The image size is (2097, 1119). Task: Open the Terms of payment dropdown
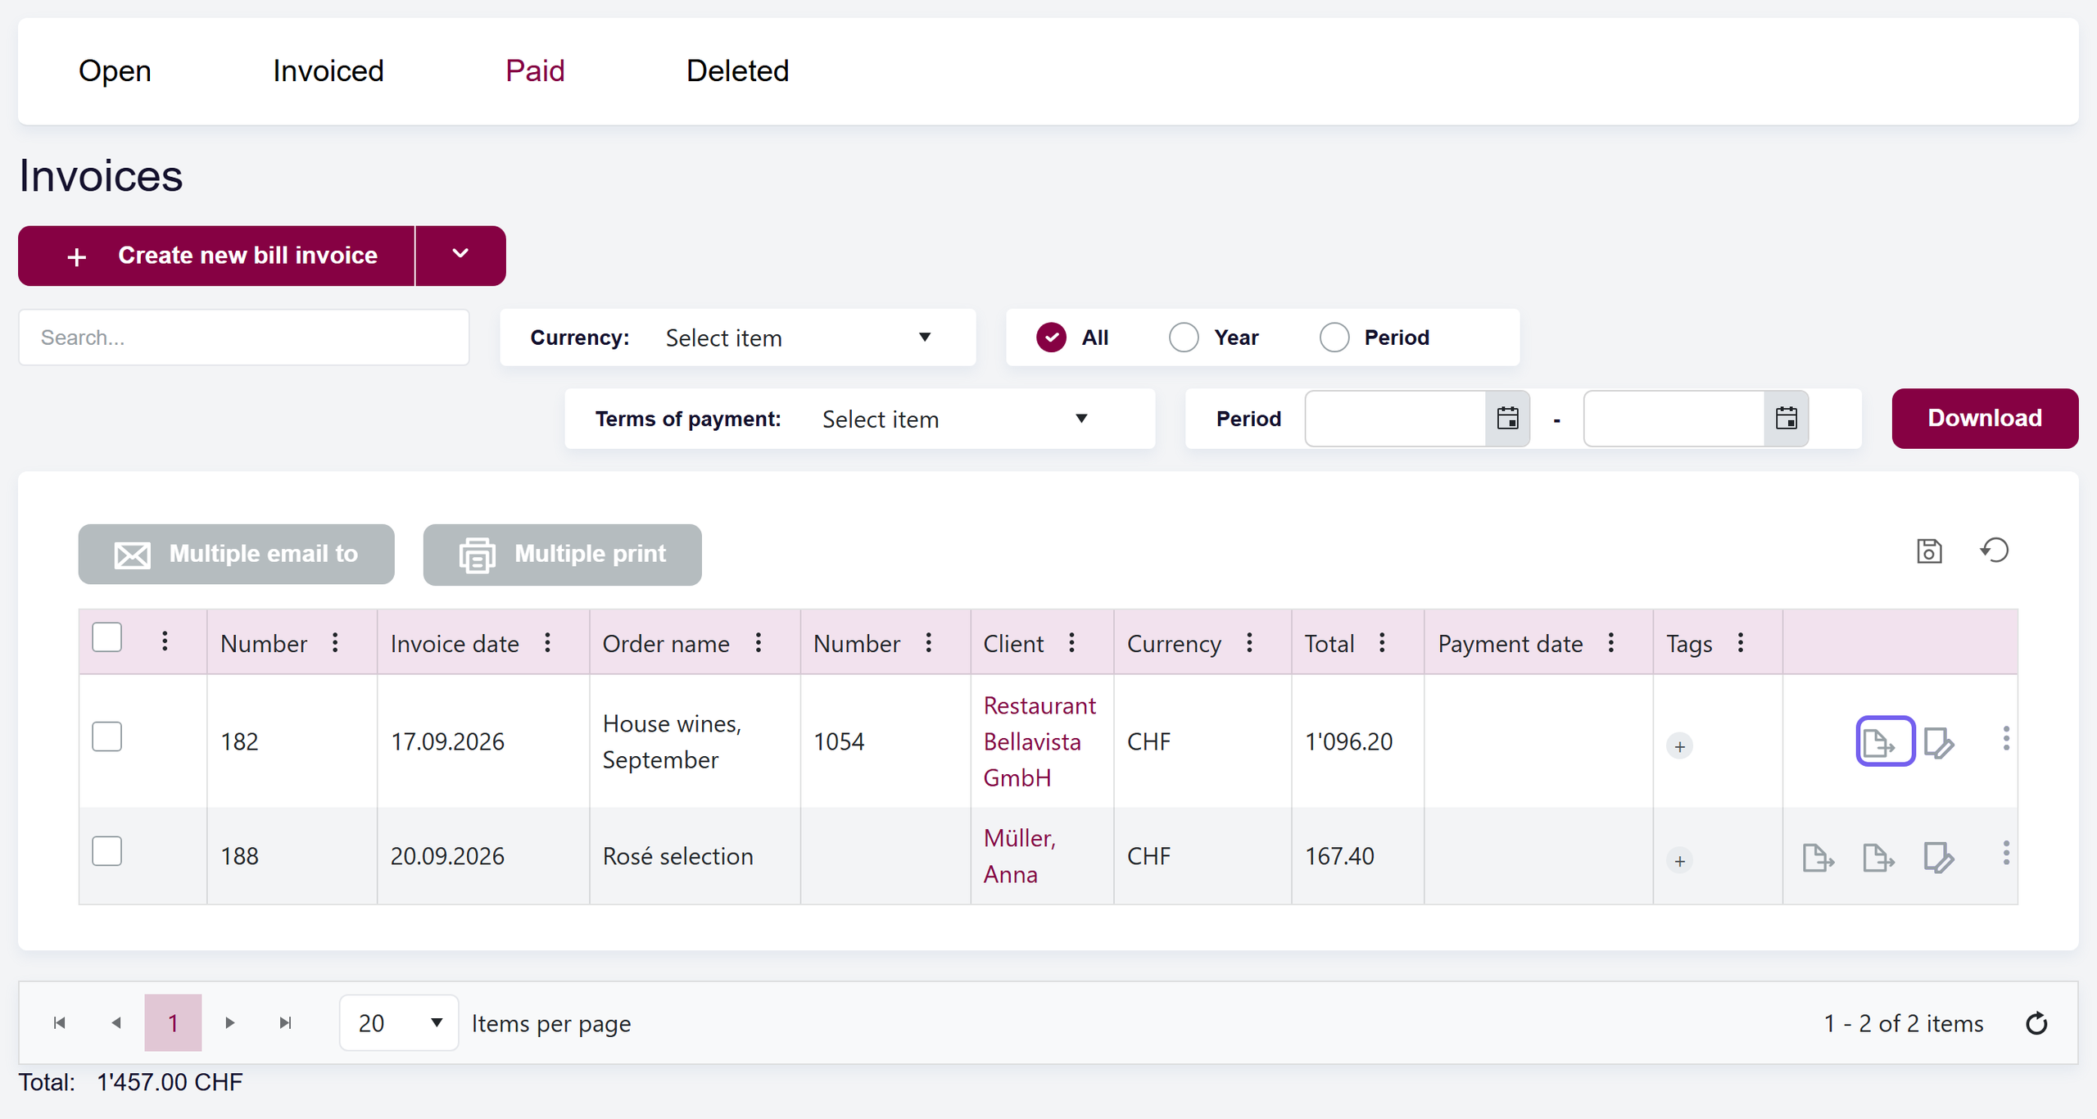pos(956,419)
